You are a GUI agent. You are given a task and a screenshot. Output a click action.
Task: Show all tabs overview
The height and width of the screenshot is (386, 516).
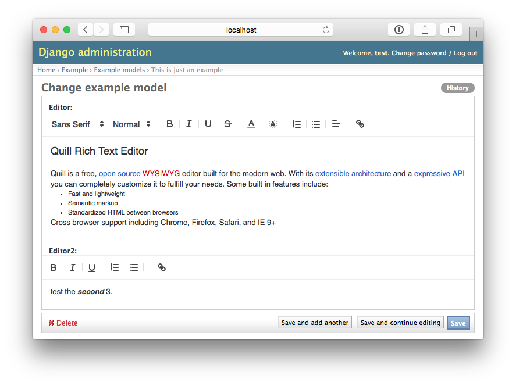coord(451,30)
